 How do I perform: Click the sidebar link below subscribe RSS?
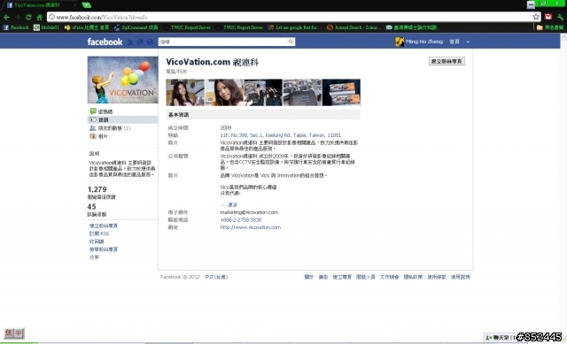pos(97,241)
